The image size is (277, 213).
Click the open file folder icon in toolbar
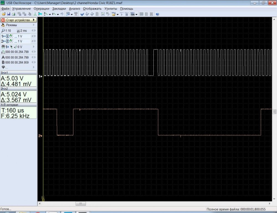pos(3,14)
